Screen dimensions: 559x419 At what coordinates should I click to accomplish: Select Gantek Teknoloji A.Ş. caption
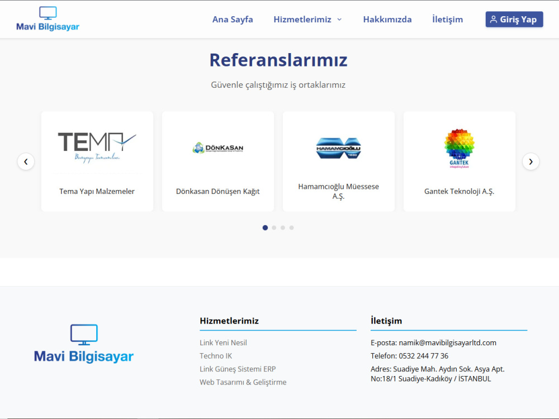(459, 191)
